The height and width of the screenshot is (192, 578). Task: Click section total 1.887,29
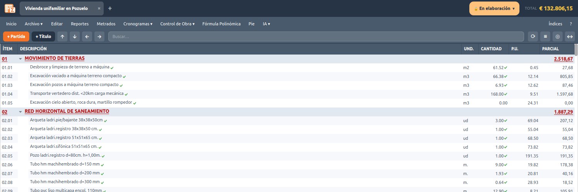[563, 112]
